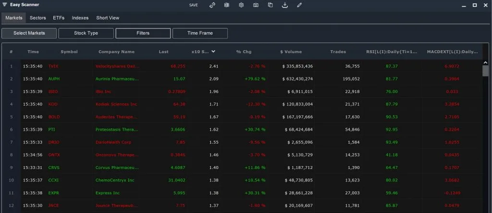Click MACDEXT value -0.1249
The width and height of the screenshot is (492, 213).
tap(452, 193)
